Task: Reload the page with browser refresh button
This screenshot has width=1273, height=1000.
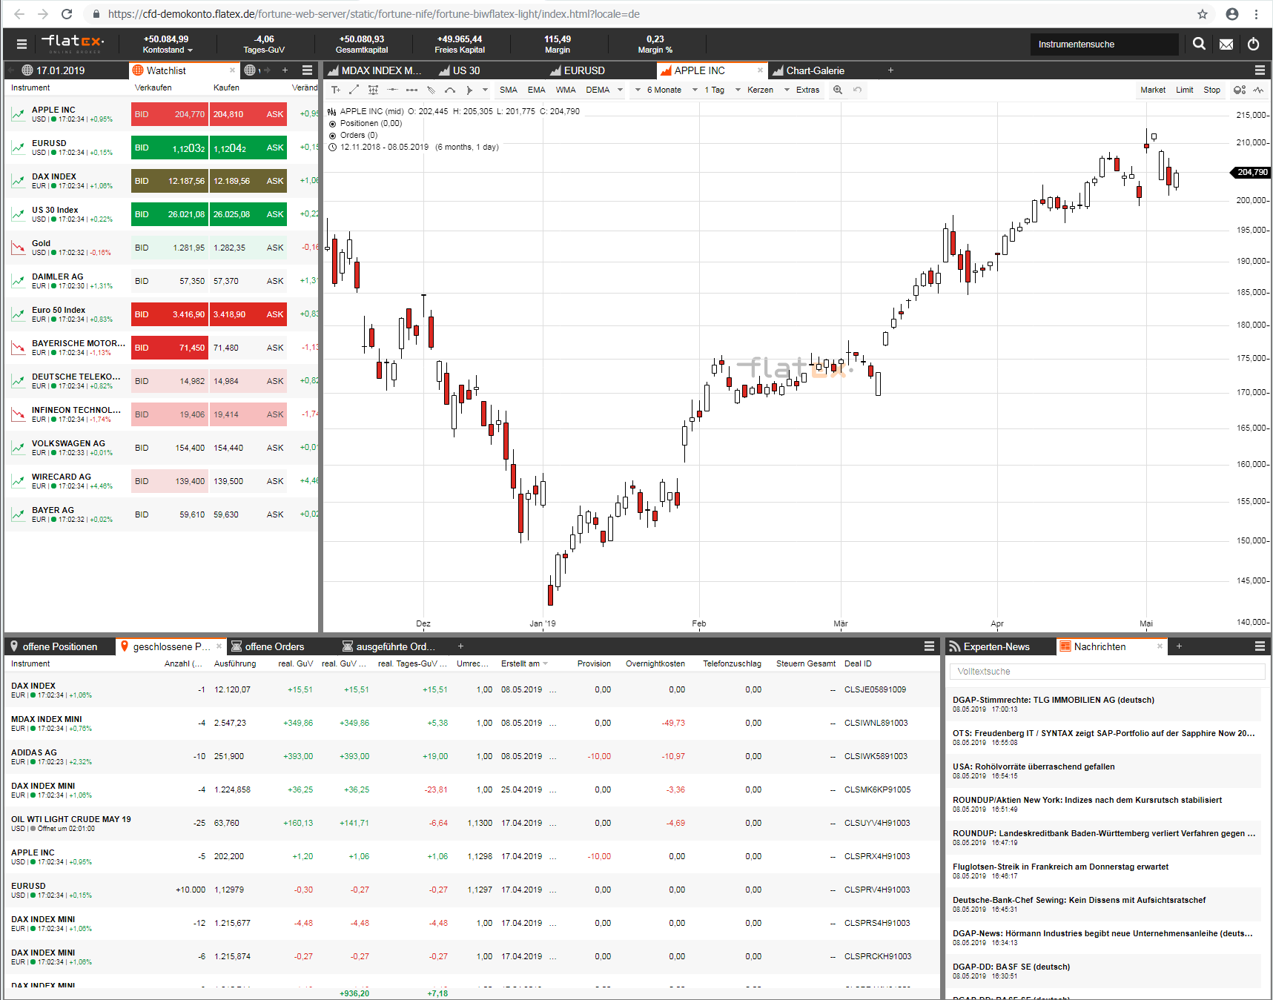Action: click(67, 14)
